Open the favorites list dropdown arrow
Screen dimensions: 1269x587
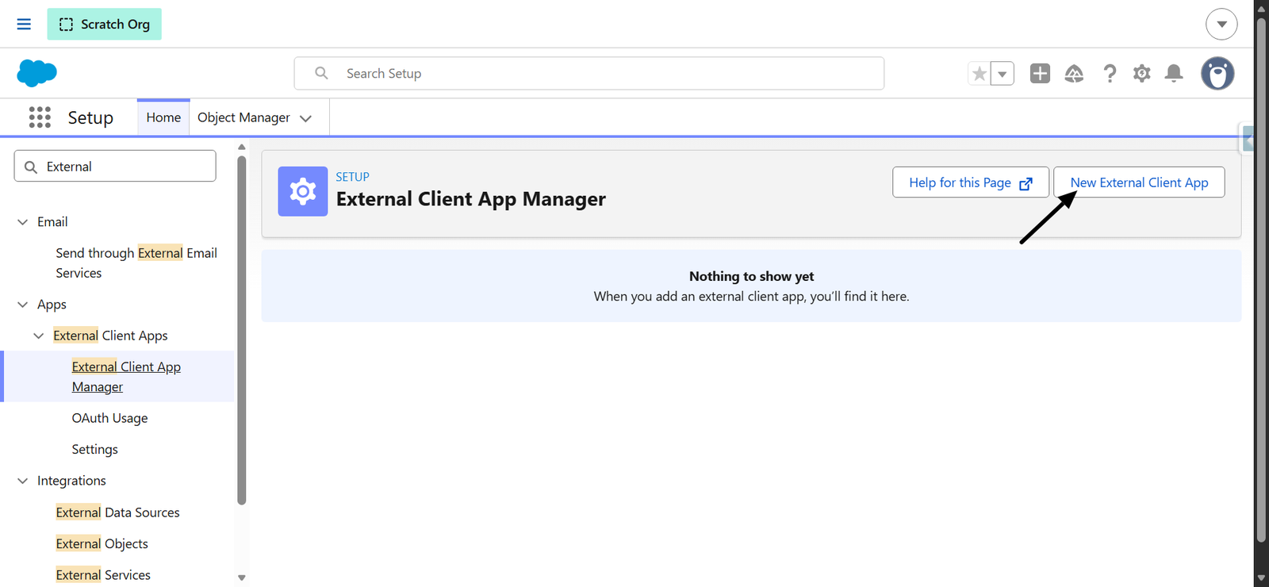point(1003,74)
